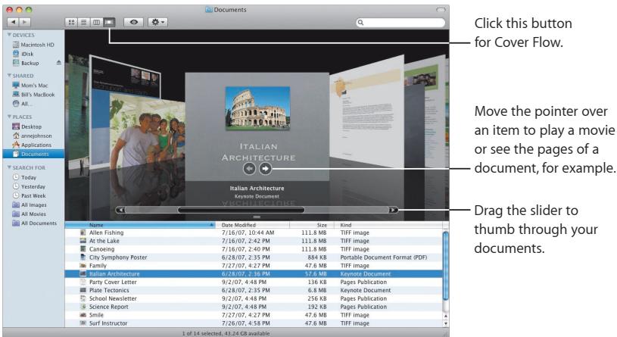Switch to icon view
This screenshot has width=617, height=337.
point(71,23)
